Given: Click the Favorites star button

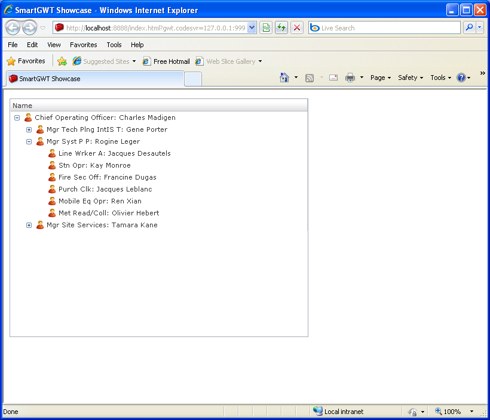Looking at the screenshot, I should (26, 61).
